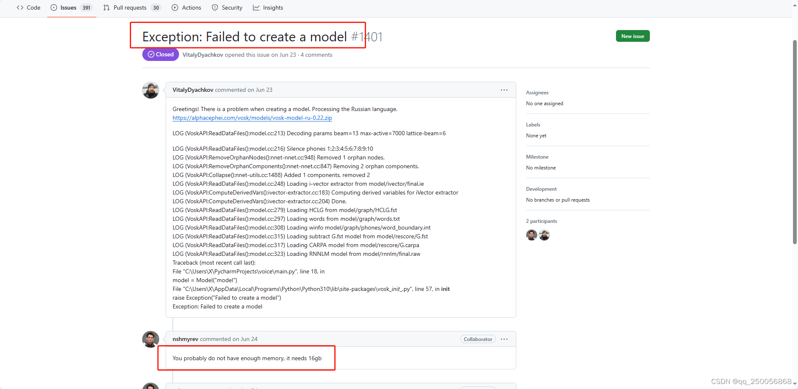Open options menu on nshmyrev's comment
The width and height of the screenshot is (798, 389).
tap(504, 339)
